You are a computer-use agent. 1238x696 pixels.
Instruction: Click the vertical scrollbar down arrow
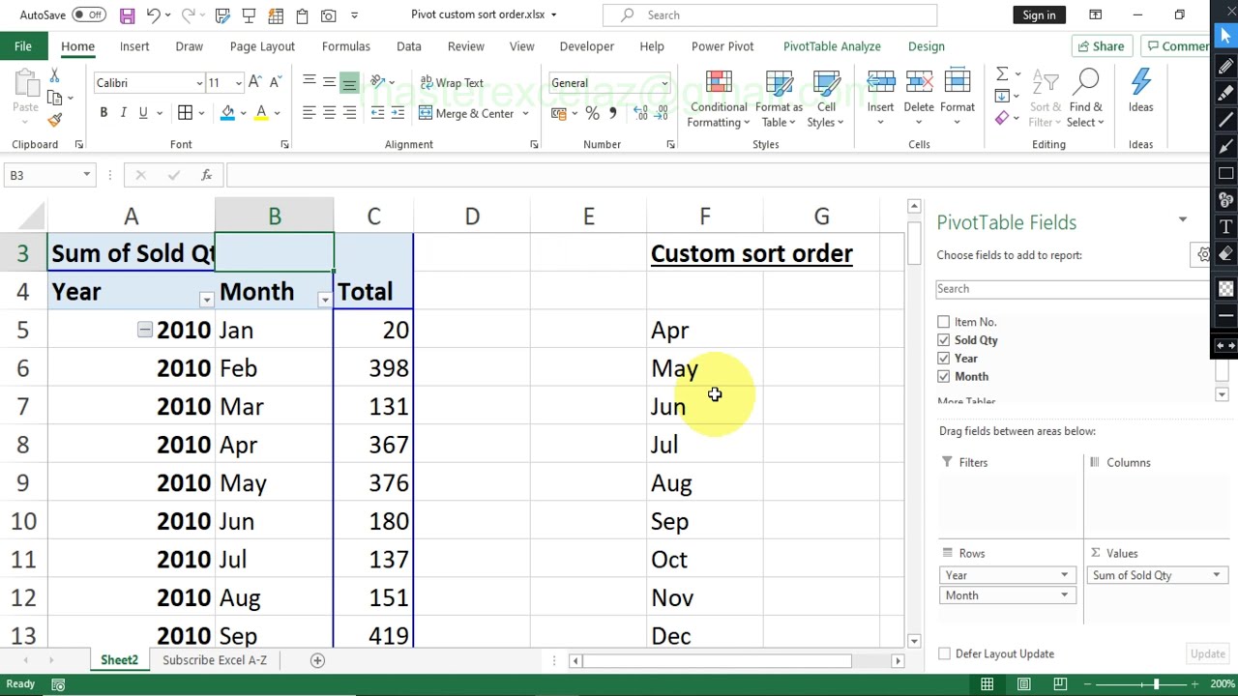coord(914,640)
